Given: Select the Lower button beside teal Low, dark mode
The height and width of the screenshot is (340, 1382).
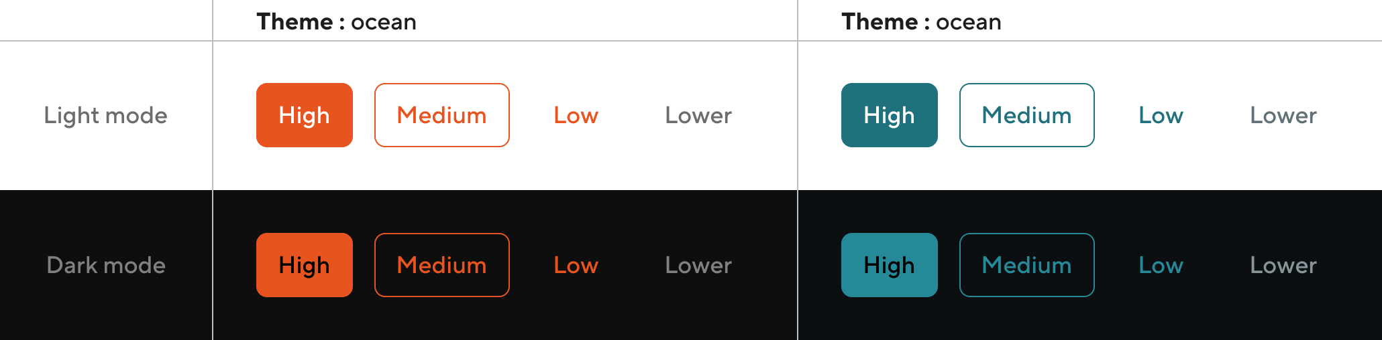Looking at the screenshot, I should pos(1283,265).
